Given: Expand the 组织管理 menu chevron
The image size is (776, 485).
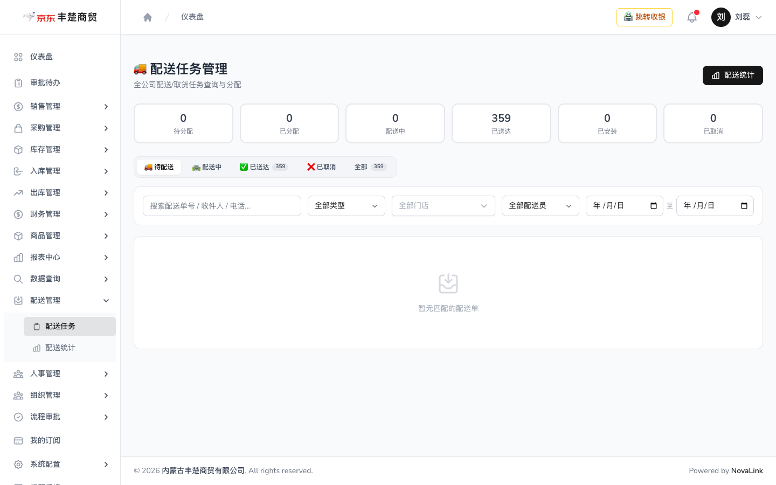Looking at the screenshot, I should 106,396.
